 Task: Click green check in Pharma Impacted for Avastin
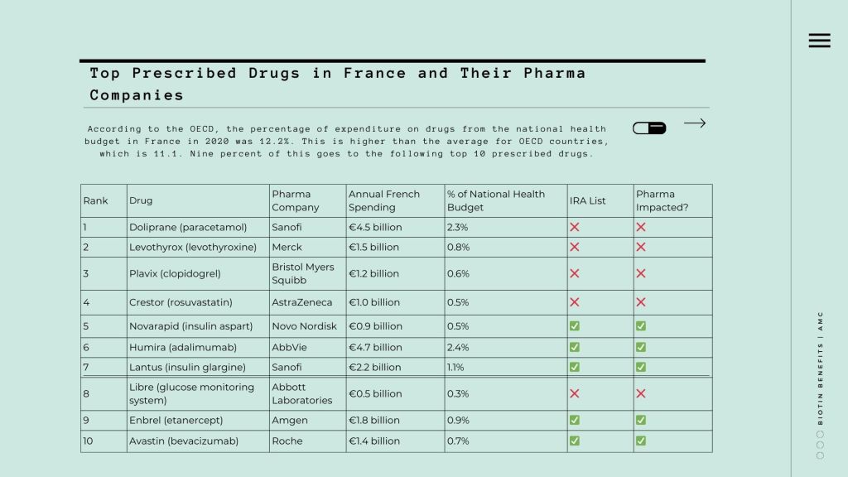(x=641, y=441)
